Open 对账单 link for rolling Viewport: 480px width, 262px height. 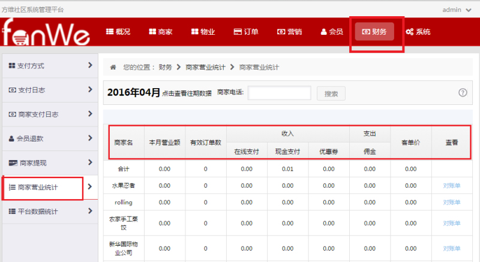[451, 202]
